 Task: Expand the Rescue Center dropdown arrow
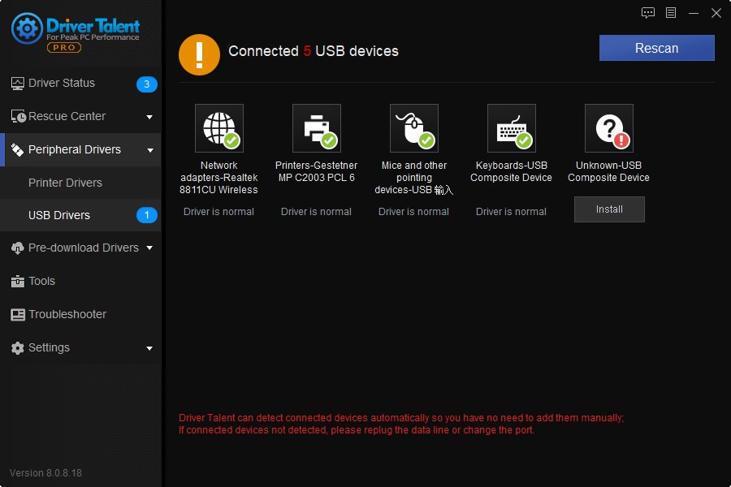pos(149,117)
